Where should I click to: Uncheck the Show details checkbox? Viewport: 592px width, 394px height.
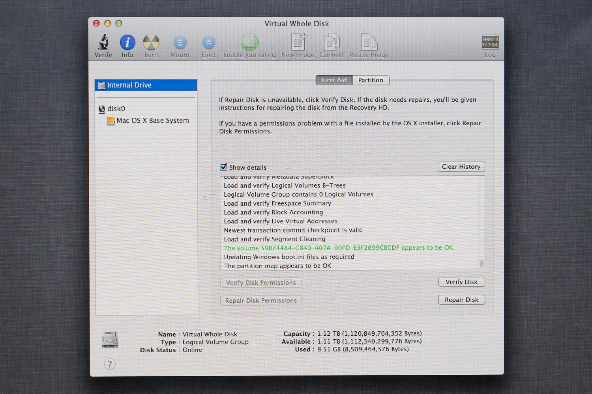click(x=223, y=167)
